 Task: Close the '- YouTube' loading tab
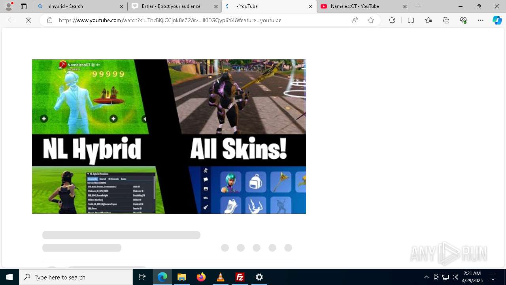(310, 6)
